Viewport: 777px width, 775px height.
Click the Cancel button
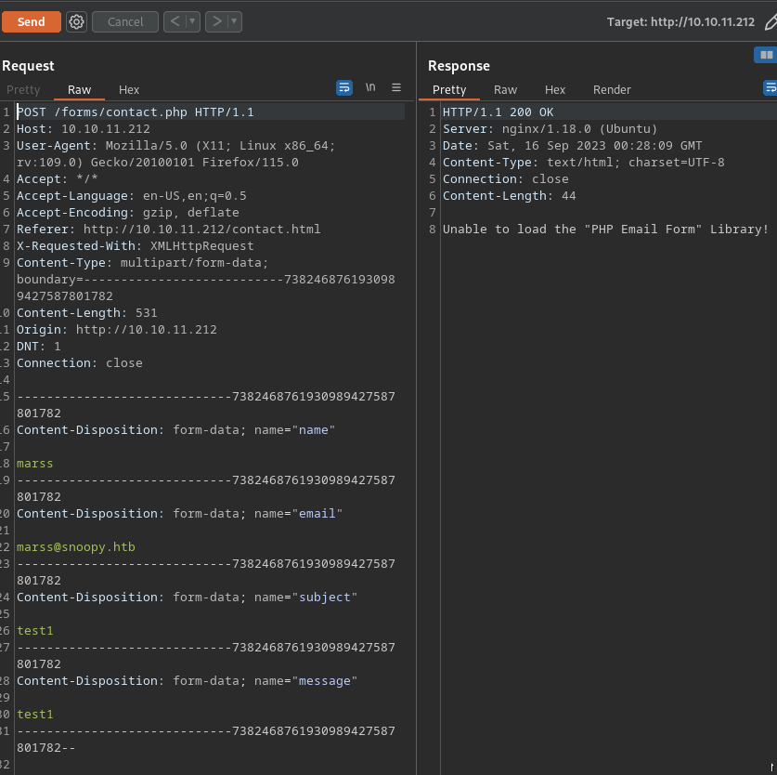coord(125,21)
